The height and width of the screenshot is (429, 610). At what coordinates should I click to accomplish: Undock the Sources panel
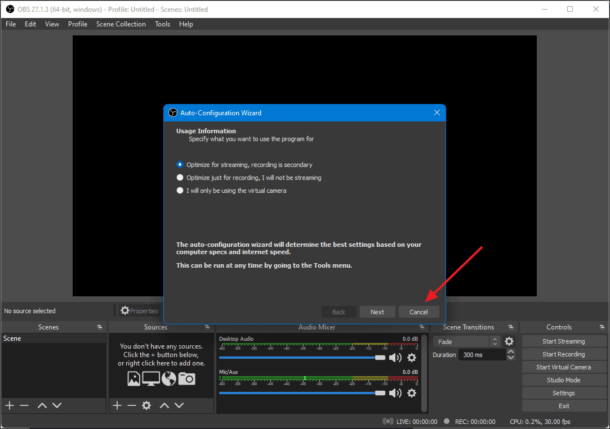point(207,327)
